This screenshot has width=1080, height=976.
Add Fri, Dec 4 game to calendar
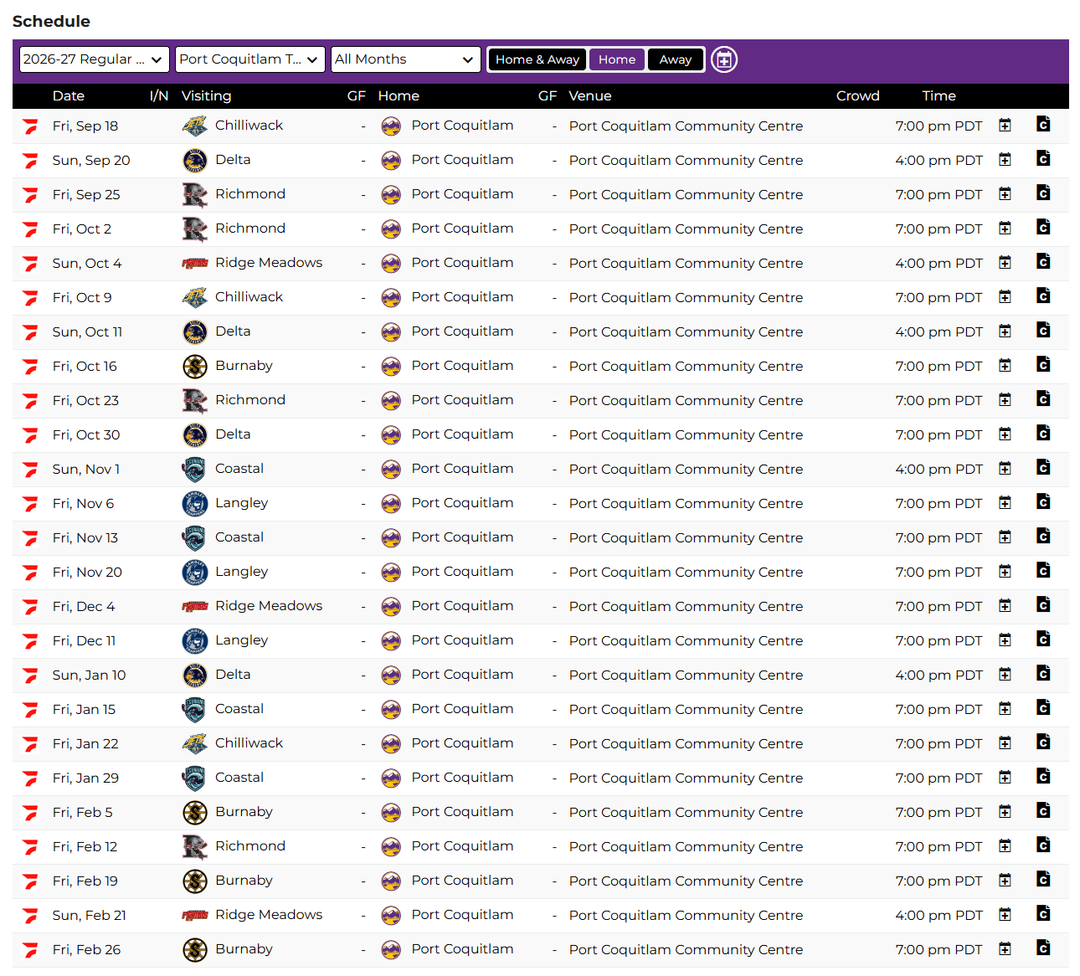pos(1005,606)
